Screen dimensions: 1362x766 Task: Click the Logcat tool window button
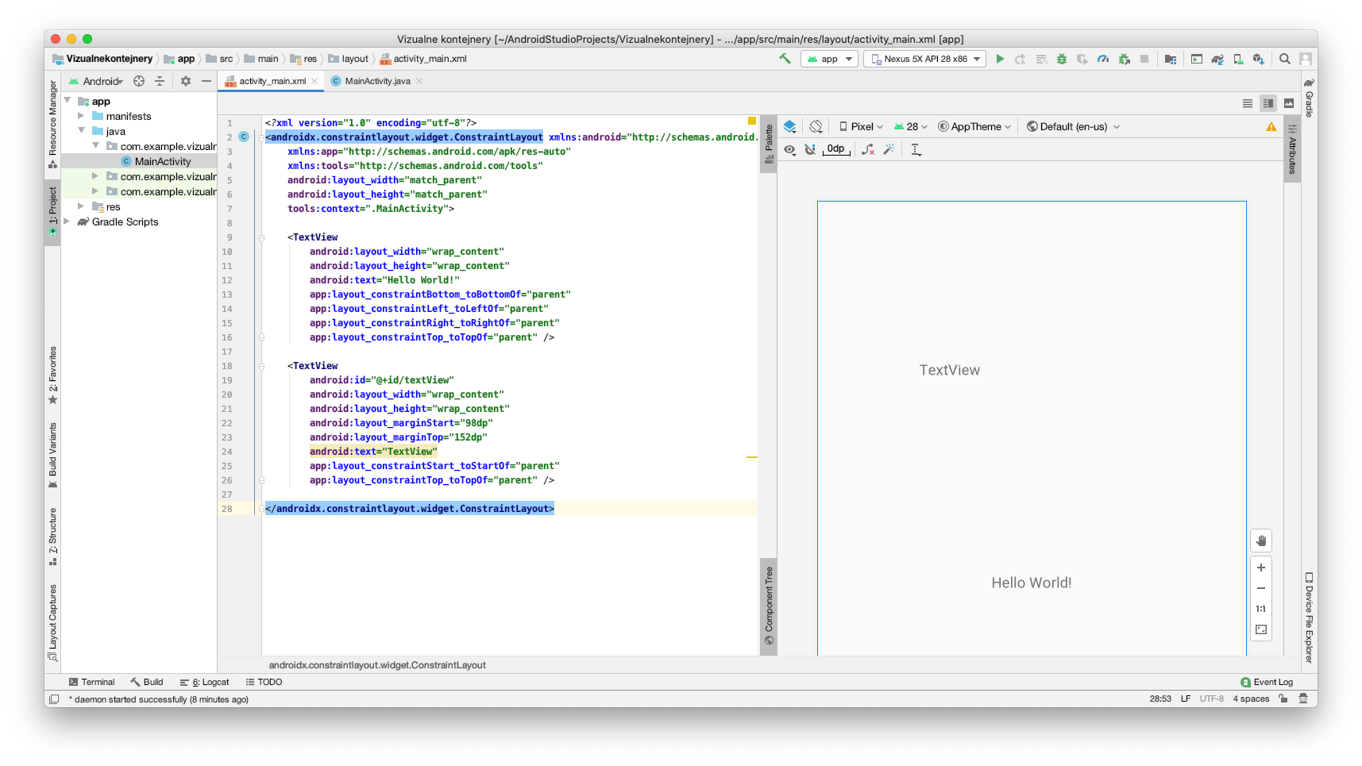point(205,682)
